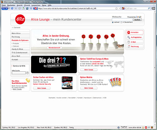Click the Adblock stop-sign status bar icon
Viewport: 157px width, 130px height.
tap(146, 127)
